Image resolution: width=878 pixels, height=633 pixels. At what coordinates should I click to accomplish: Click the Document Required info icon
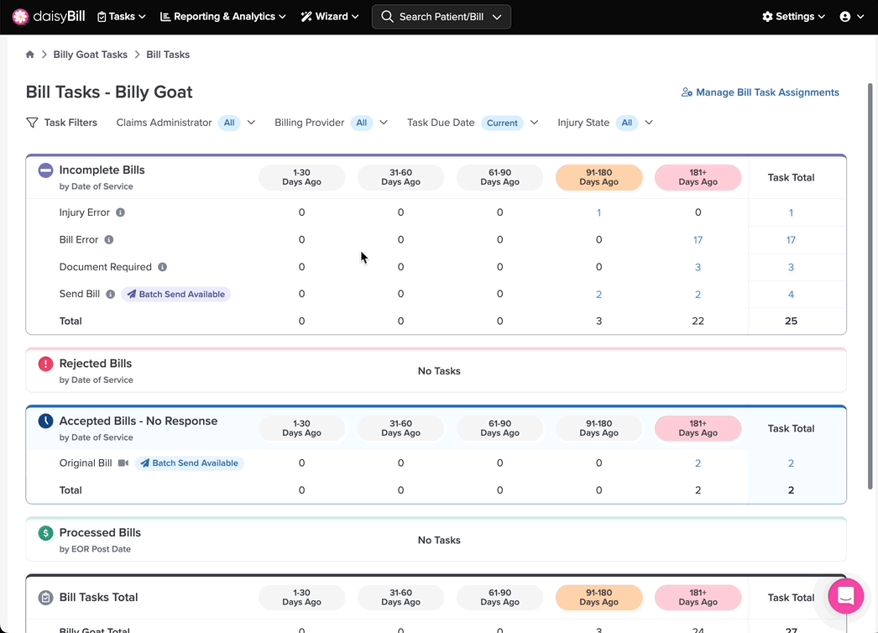(x=162, y=267)
